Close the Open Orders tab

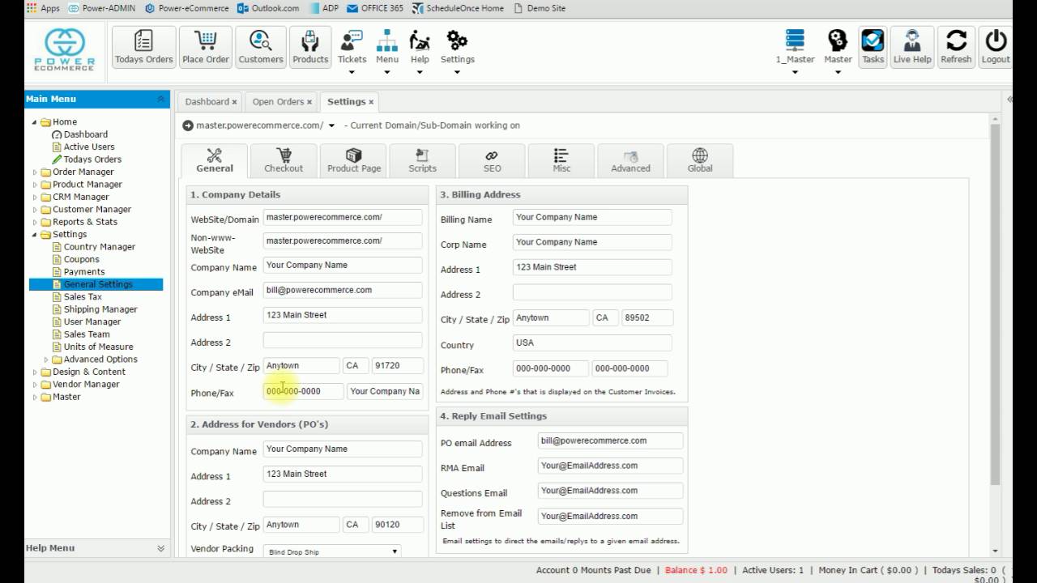click(309, 102)
